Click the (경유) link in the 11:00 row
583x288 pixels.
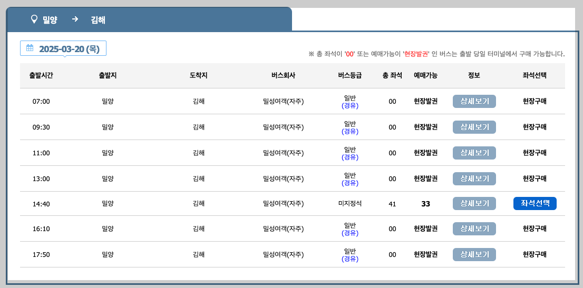pos(350,157)
